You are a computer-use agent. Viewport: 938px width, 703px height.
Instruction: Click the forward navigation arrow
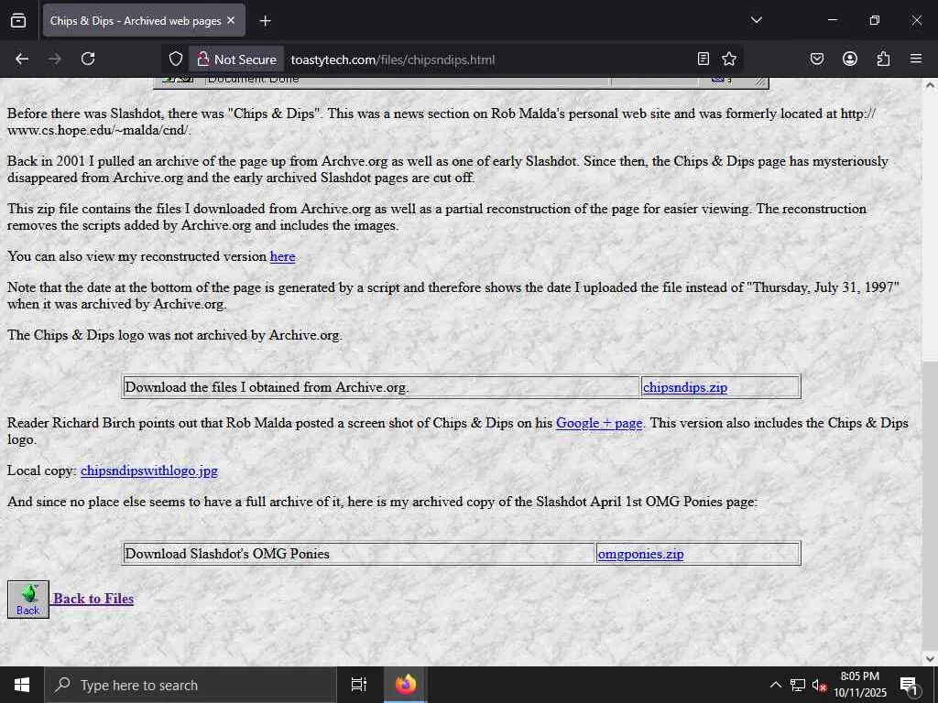tap(54, 59)
